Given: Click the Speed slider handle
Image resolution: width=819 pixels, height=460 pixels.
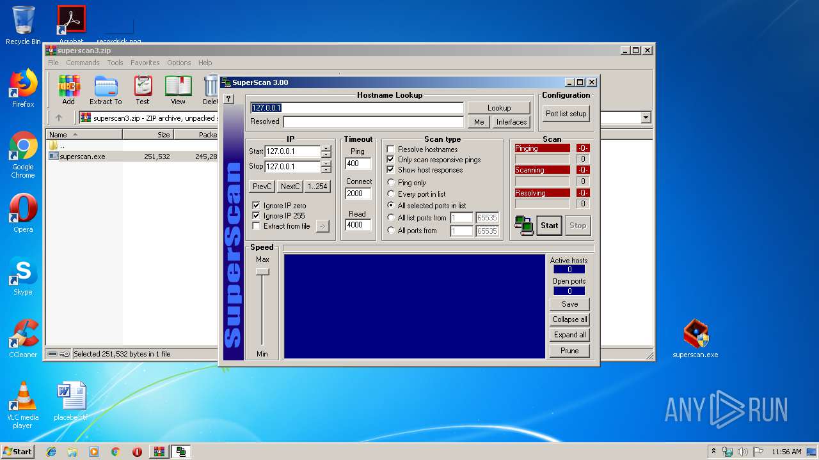Looking at the screenshot, I should (x=262, y=272).
